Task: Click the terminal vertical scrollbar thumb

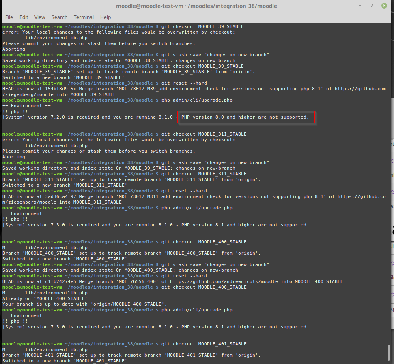Action: point(389,353)
